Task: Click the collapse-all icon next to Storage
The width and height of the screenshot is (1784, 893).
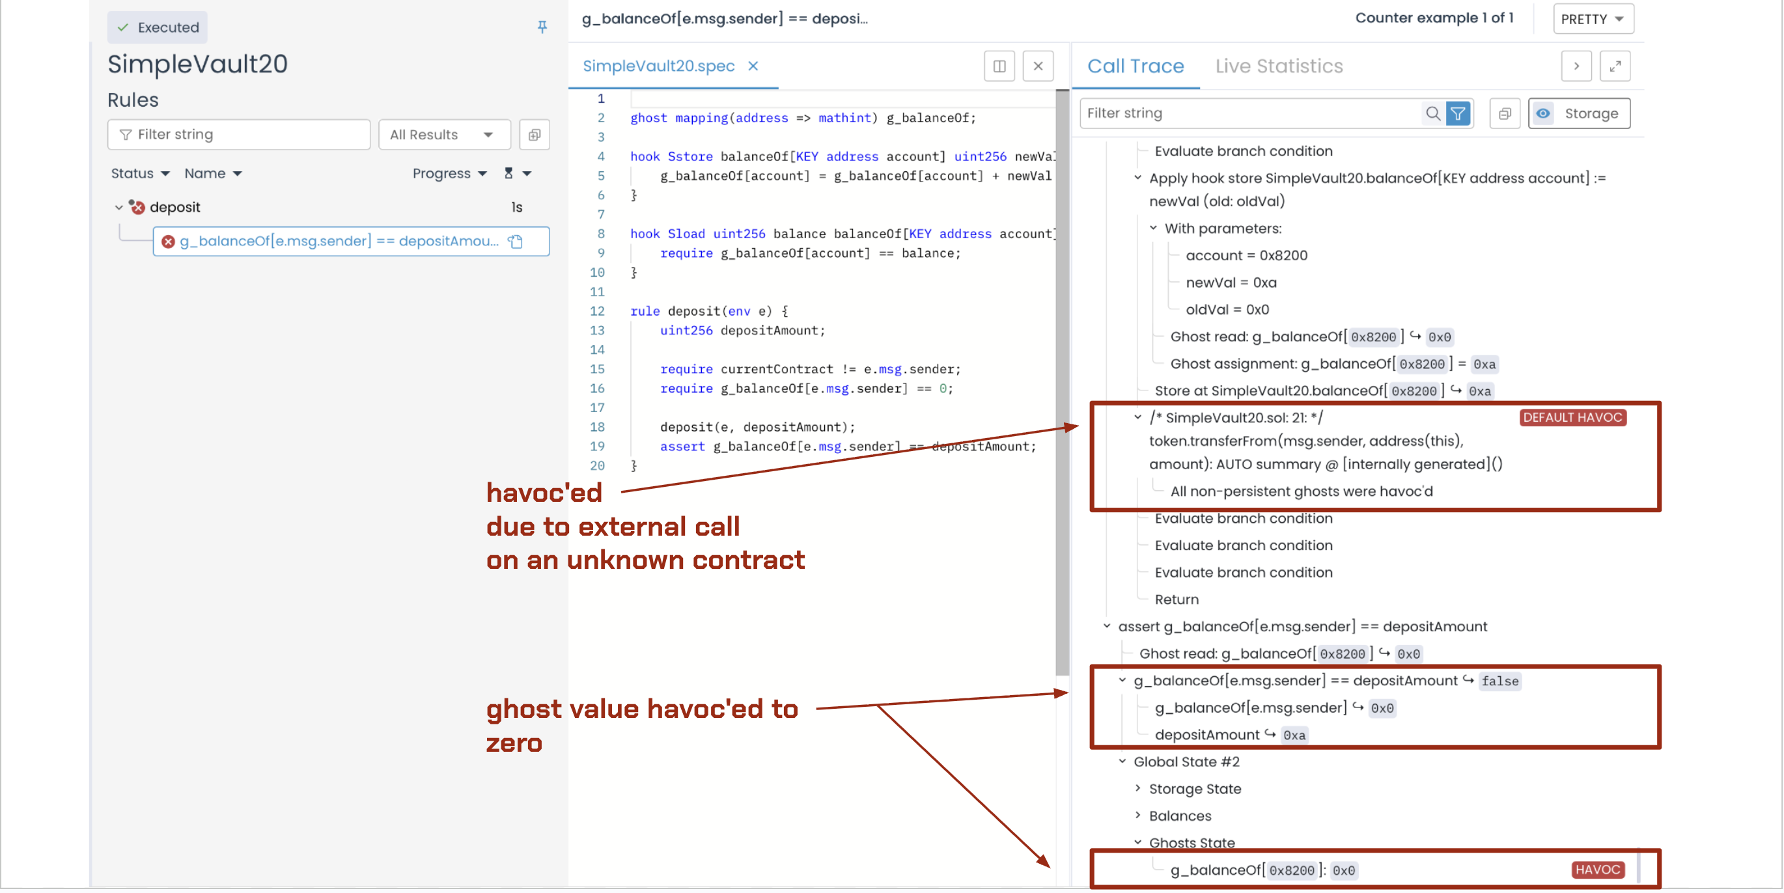Action: click(1505, 113)
